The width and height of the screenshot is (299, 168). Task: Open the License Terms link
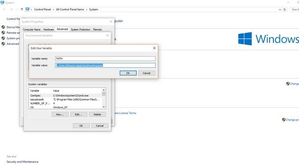126,113
